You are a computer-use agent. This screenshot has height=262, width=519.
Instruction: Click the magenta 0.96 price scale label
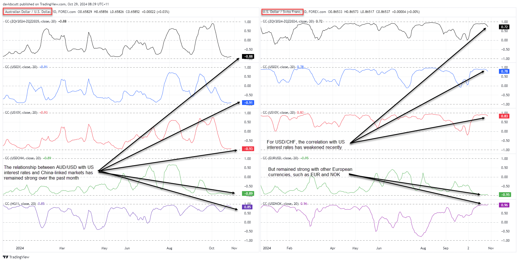pyautogui.click(x=504, y=205)
